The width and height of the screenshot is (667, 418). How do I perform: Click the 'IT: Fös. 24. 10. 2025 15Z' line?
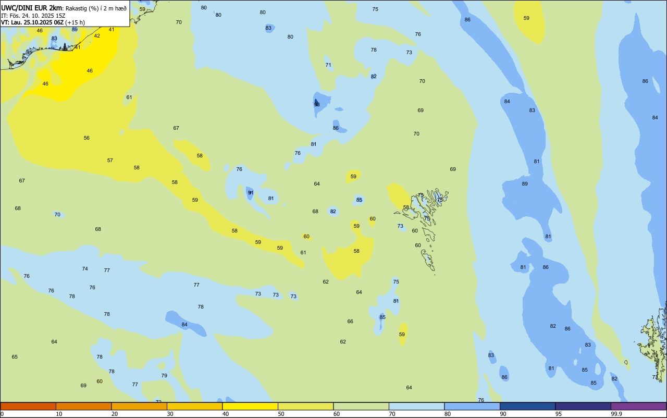(33, 16)
